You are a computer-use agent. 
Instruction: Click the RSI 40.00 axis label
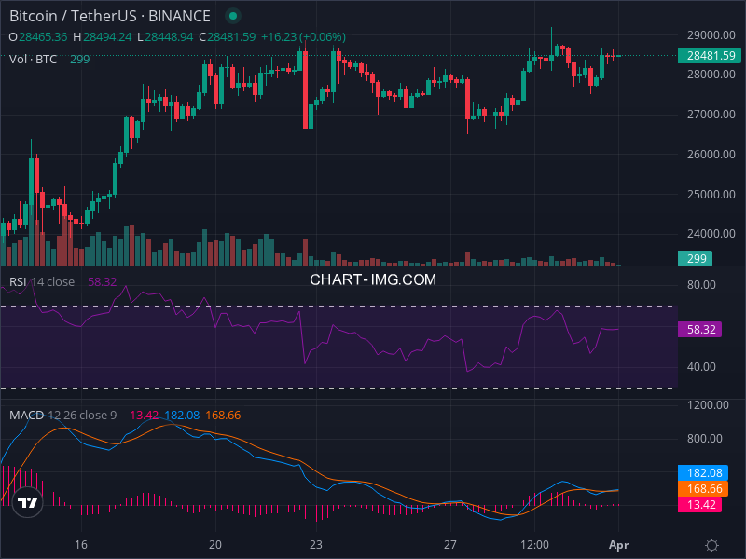[701, 366]
